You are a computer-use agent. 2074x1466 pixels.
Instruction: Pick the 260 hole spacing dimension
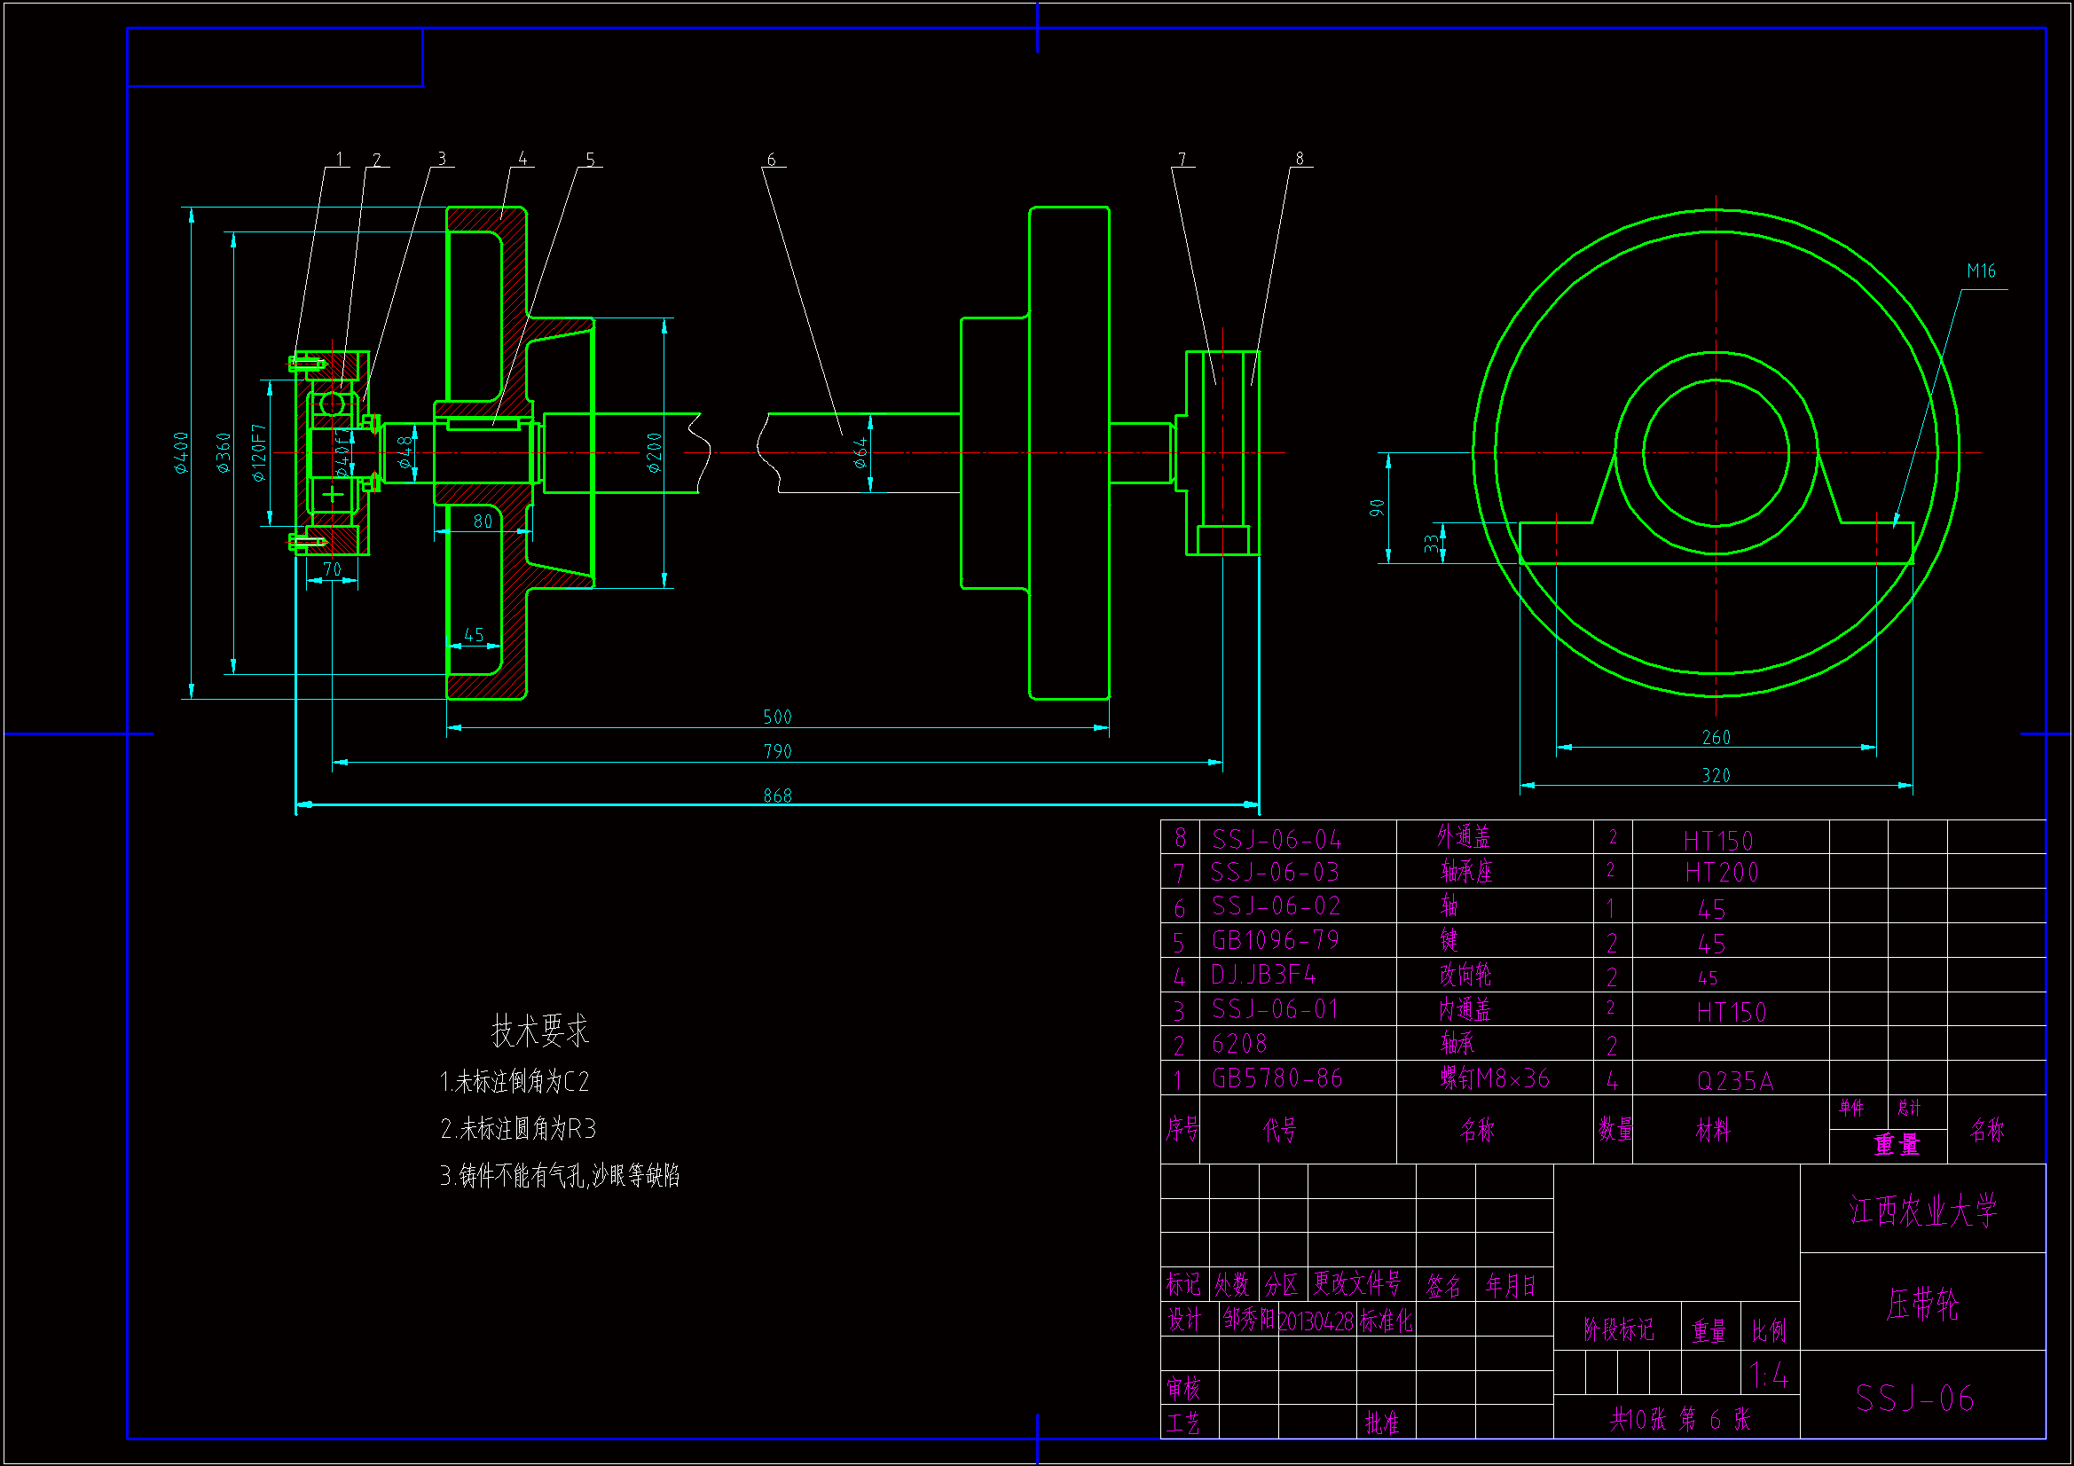pos(1716,737)
